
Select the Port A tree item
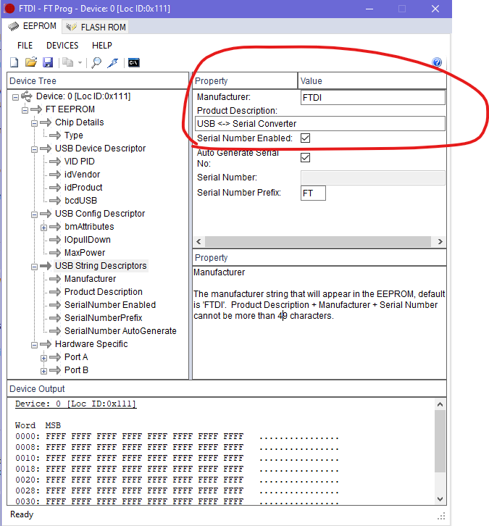[76, 357]
